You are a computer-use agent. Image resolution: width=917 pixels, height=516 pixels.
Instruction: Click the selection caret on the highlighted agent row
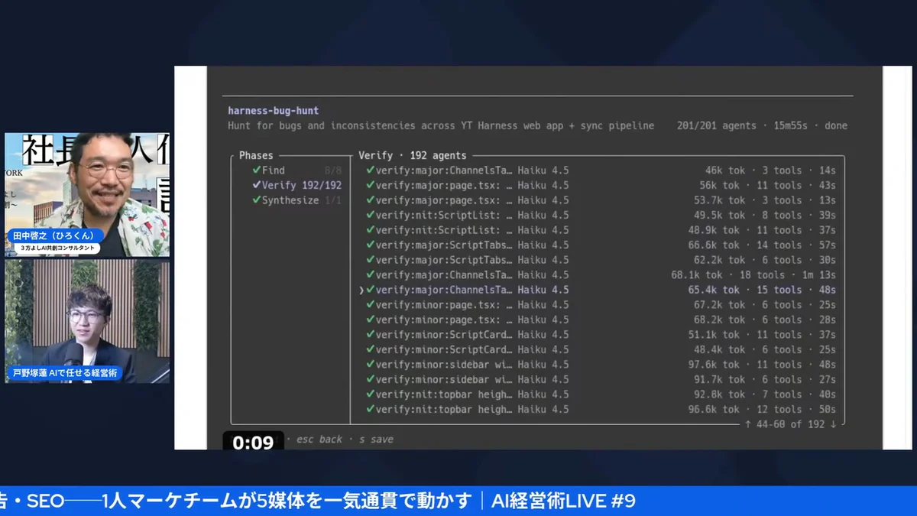click(361, 290)
